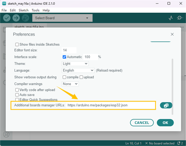Open the Help menu
The width and height of the screenshot is (186, 146).
(46, 10)
